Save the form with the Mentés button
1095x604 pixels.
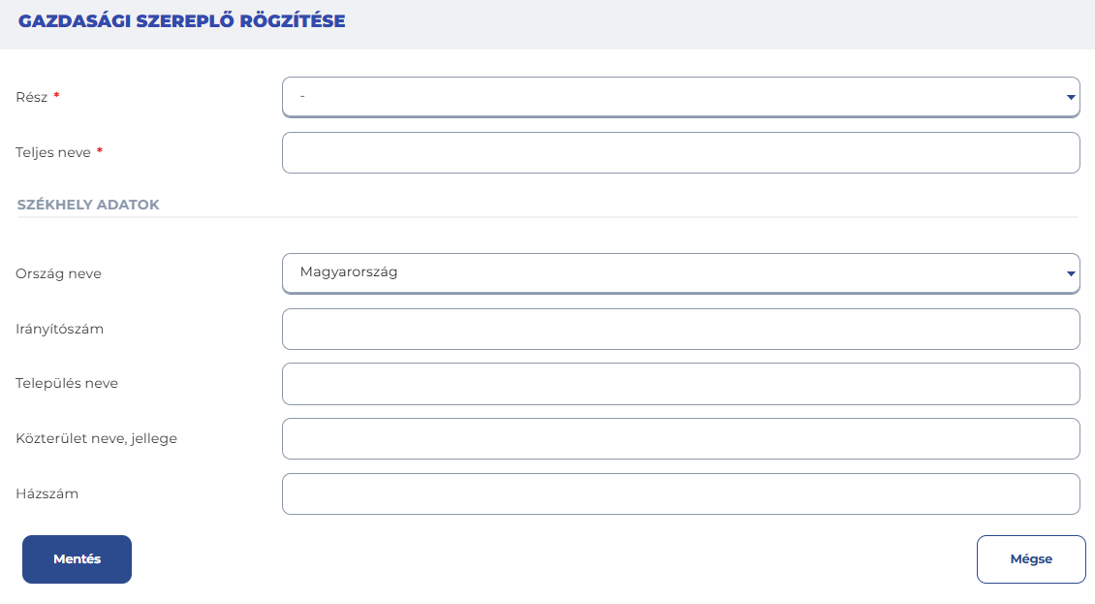[77, 559]
